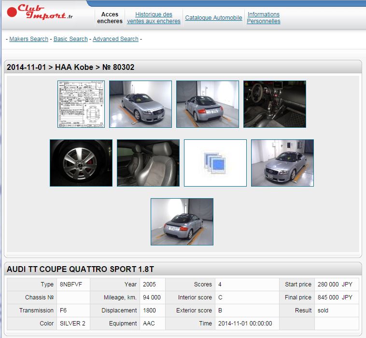Open the Advanced Search link
This screenshot has width=366, height=338.
(x=115, y=39)
